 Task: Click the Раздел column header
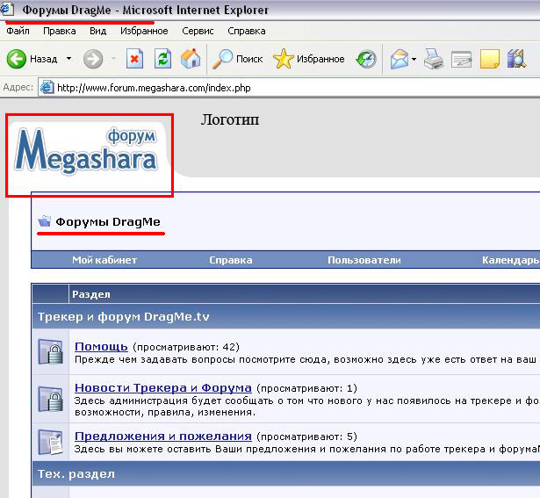point(91,294)
